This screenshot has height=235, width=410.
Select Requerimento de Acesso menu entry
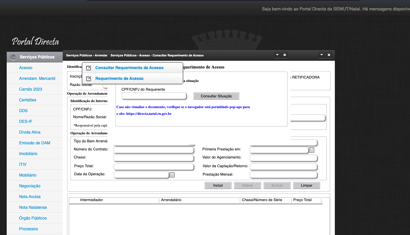click(132, 79)
